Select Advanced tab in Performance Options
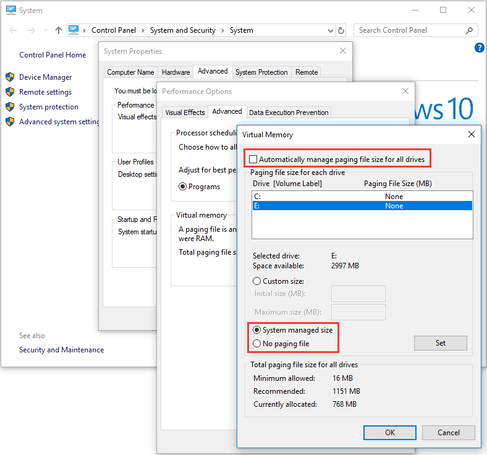 click(227, 111)
